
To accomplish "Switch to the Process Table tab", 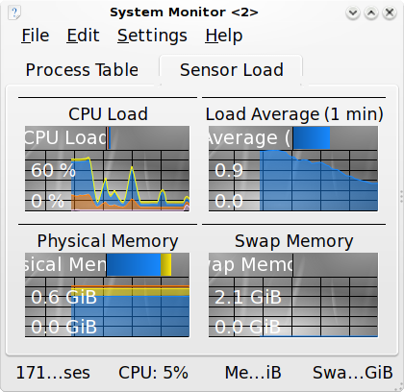I will click(82, 70).
